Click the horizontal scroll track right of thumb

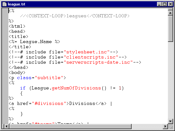pyautogui.click(x=147, y=126)
